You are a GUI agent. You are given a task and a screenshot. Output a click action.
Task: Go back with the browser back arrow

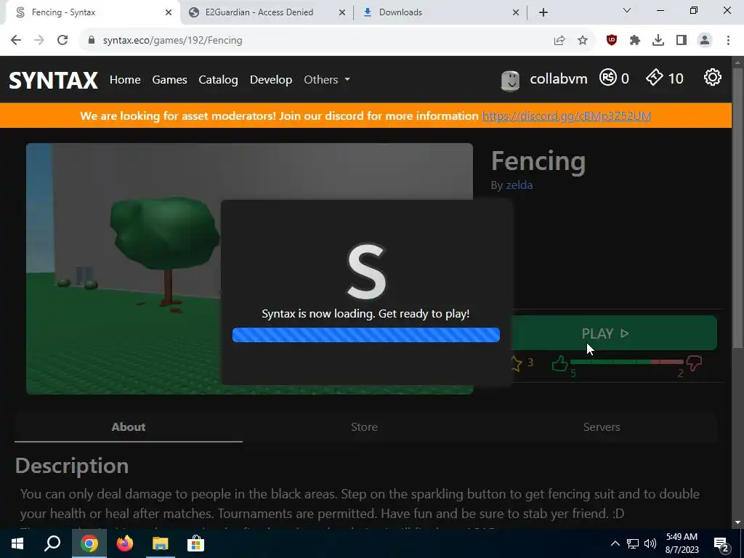[x=16, y=41]
